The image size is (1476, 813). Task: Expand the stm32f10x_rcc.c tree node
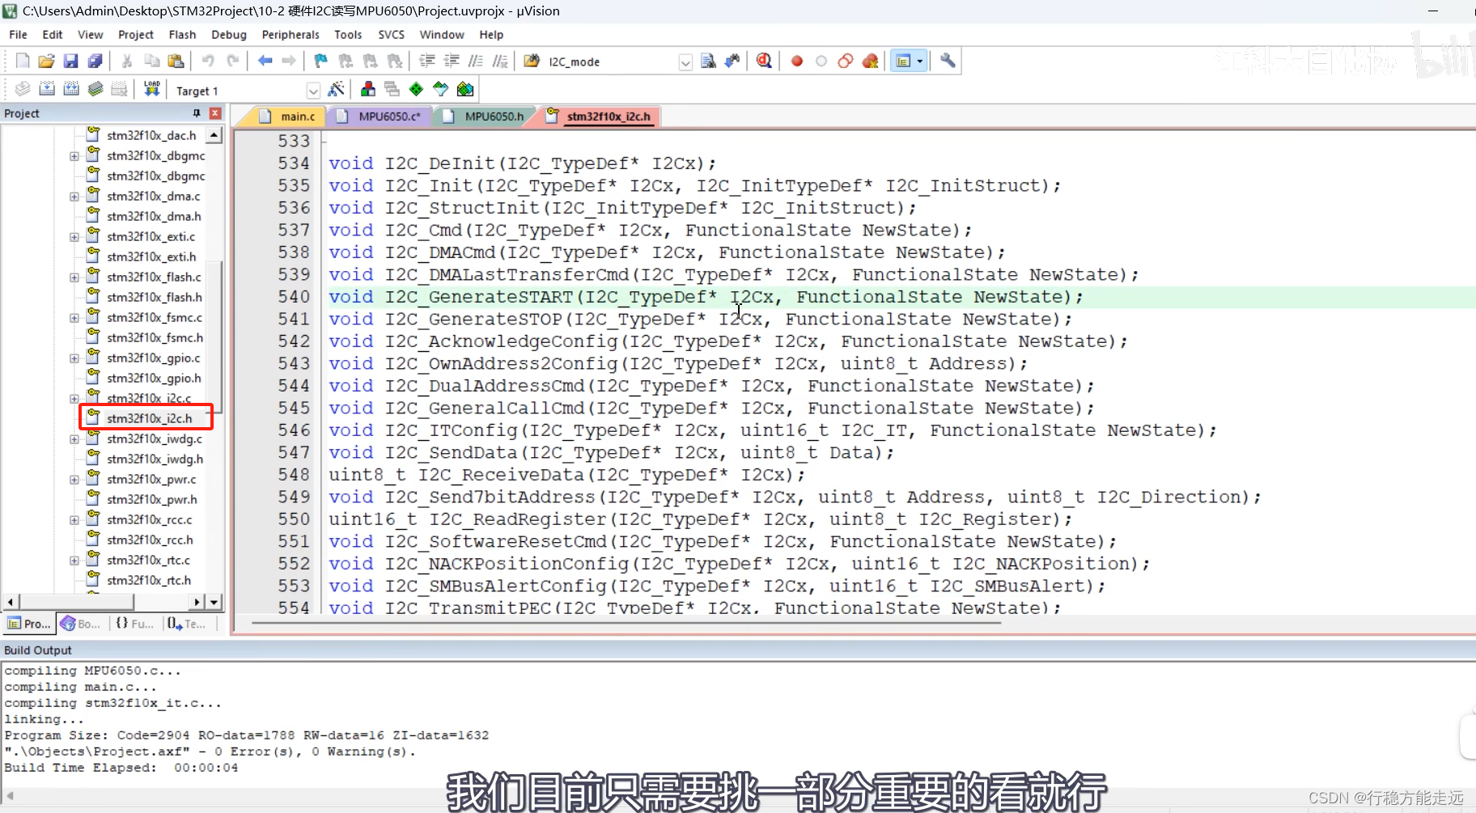tap(74, 520)
